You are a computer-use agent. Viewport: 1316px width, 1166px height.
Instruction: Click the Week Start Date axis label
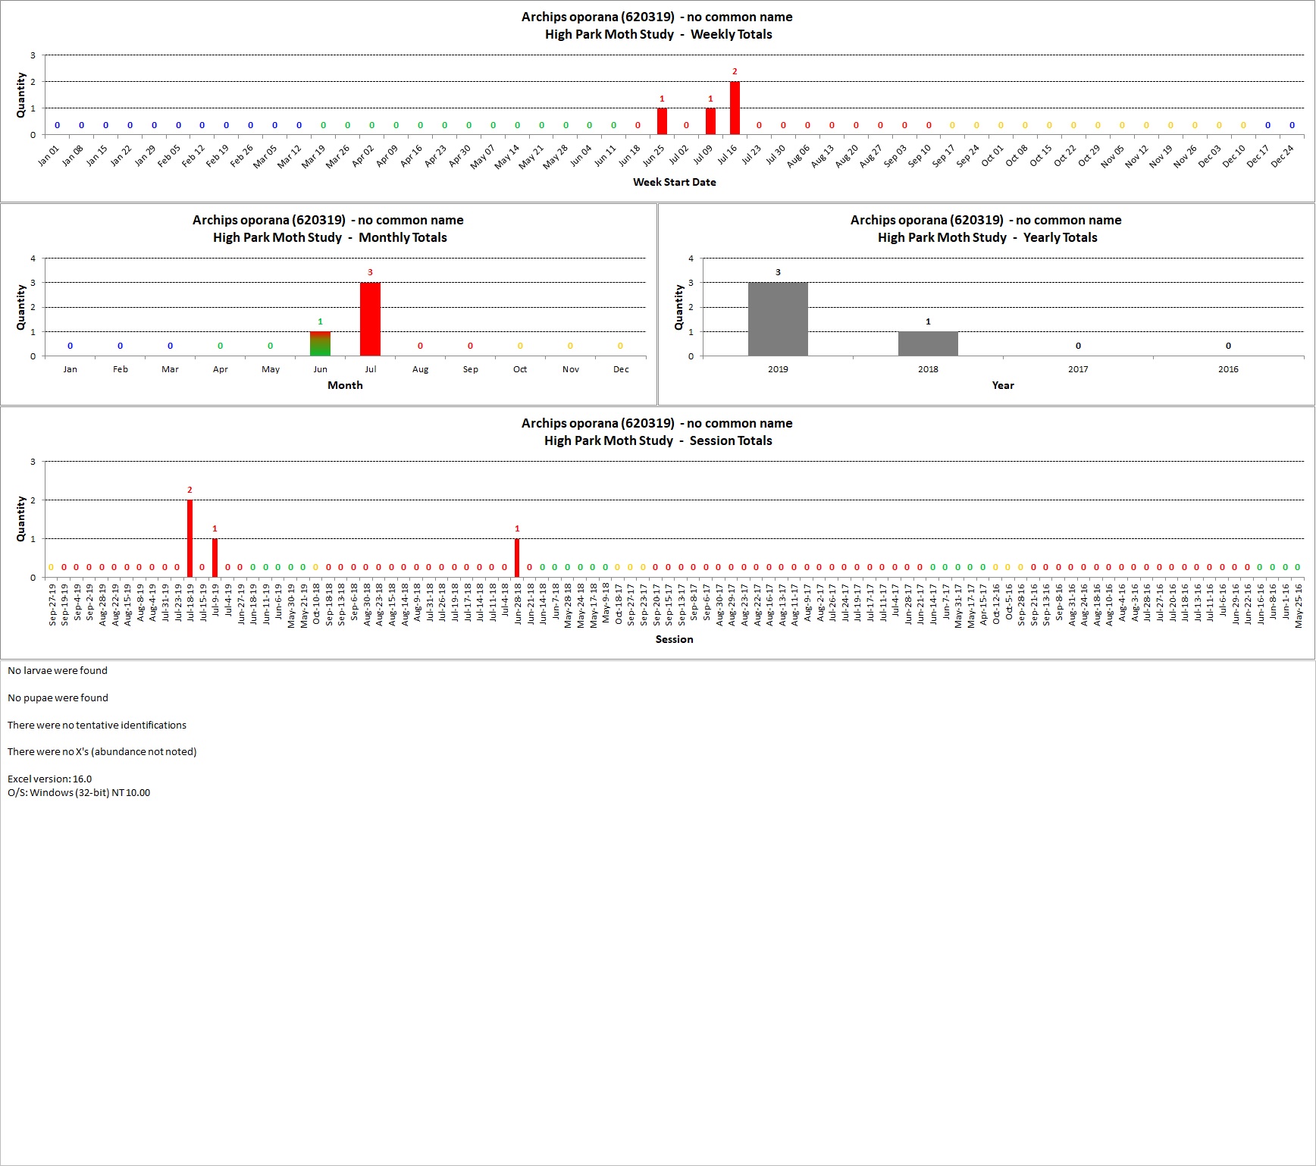(x=675, y=182)
